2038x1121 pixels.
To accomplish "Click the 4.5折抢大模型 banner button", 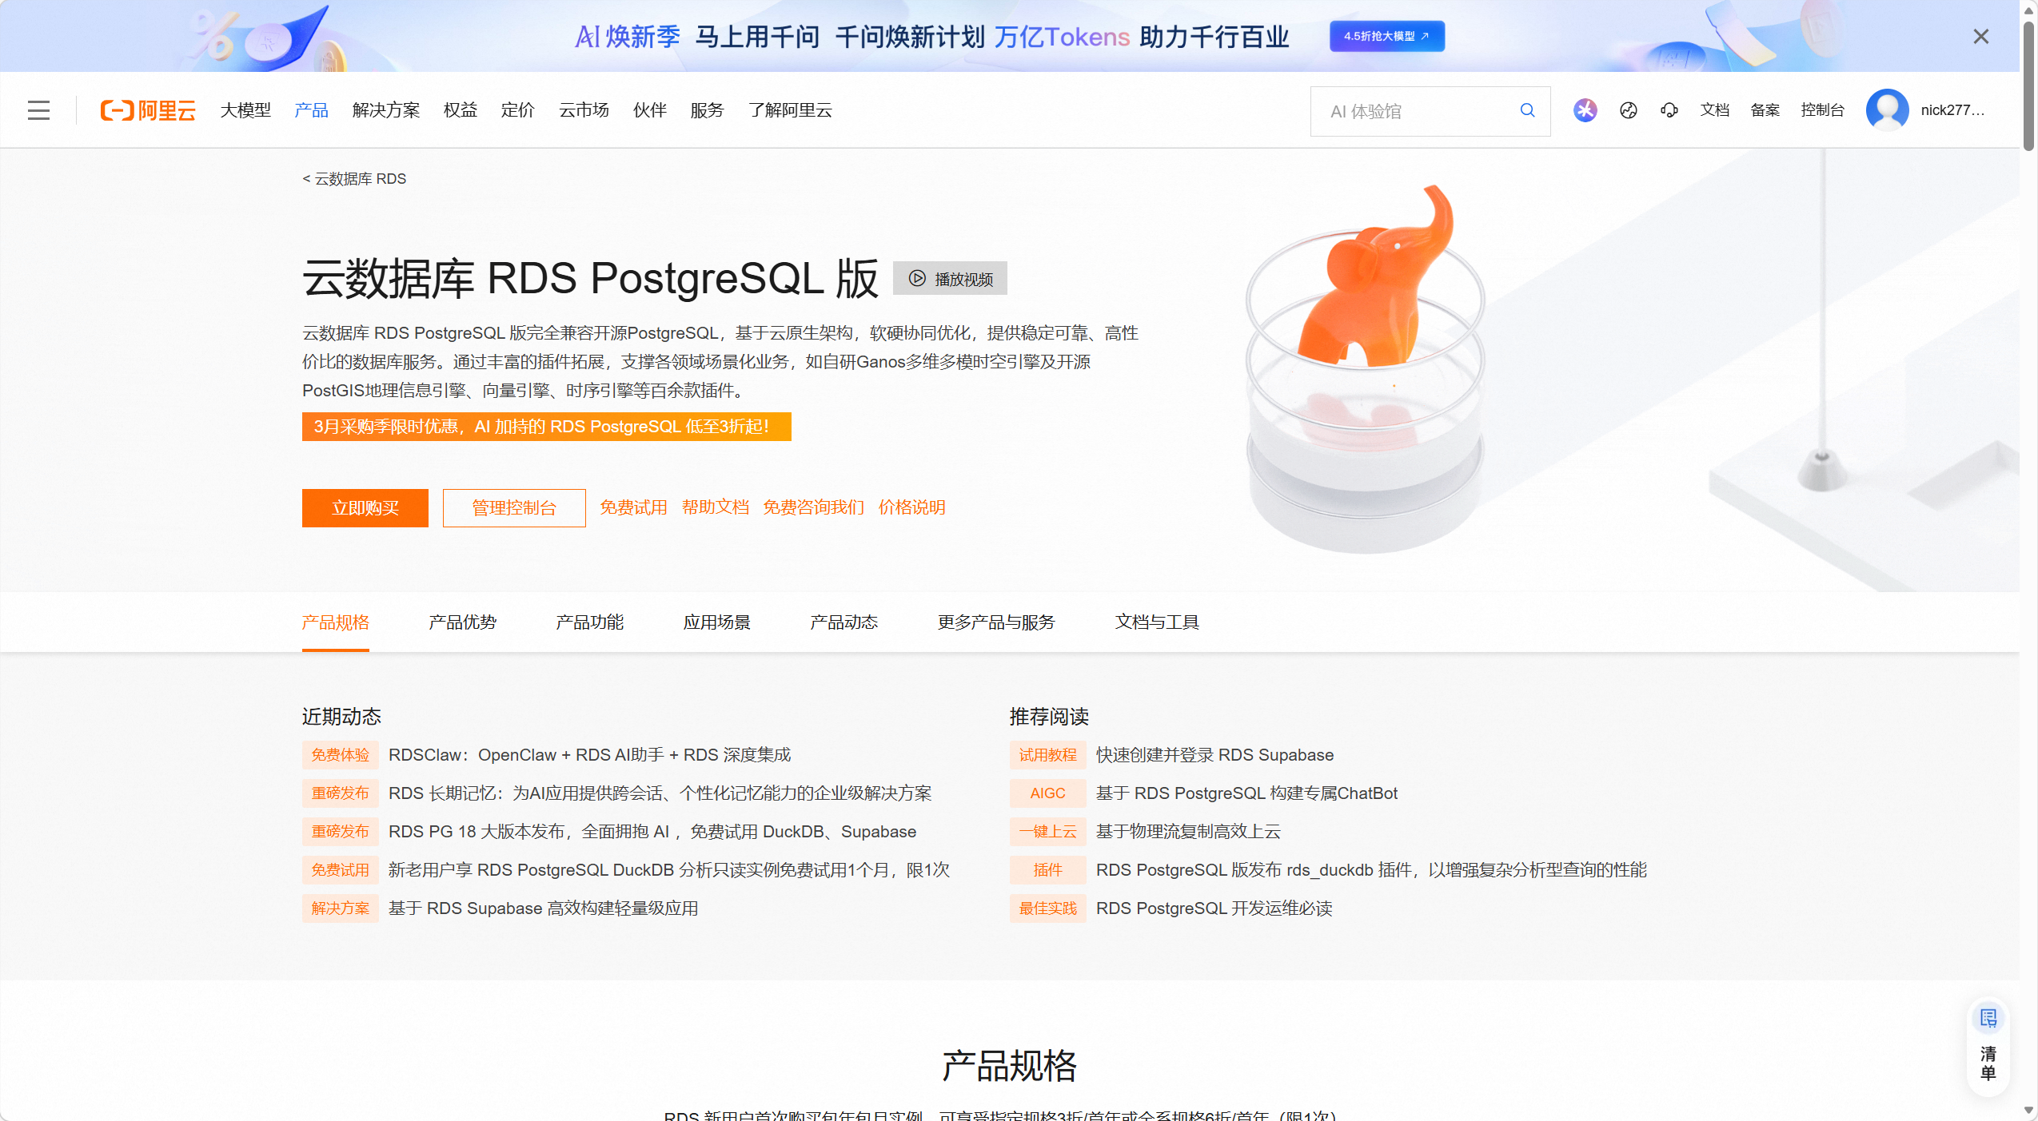I will tap(1386, 37).
